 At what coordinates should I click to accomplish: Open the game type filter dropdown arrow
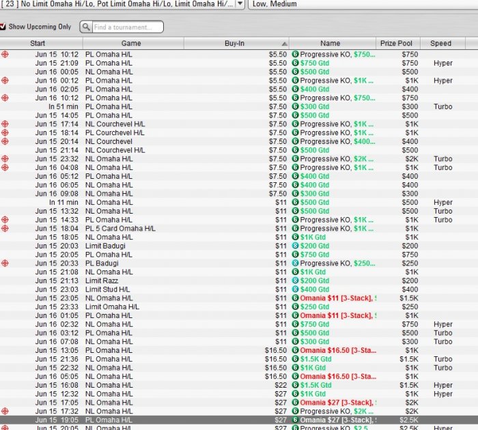click(x=240, y=3)
